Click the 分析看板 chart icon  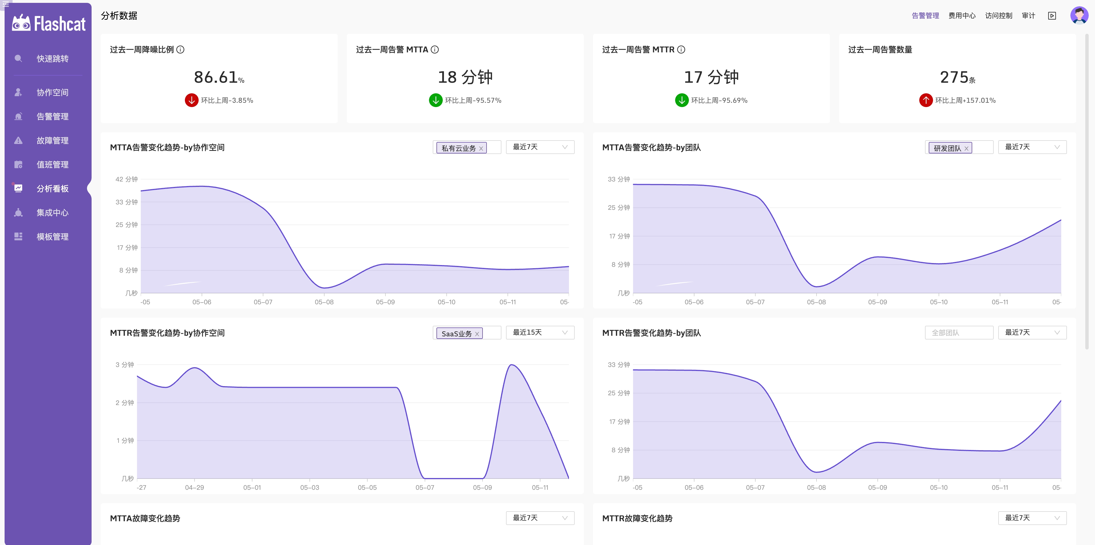click(x=18, y=188)
